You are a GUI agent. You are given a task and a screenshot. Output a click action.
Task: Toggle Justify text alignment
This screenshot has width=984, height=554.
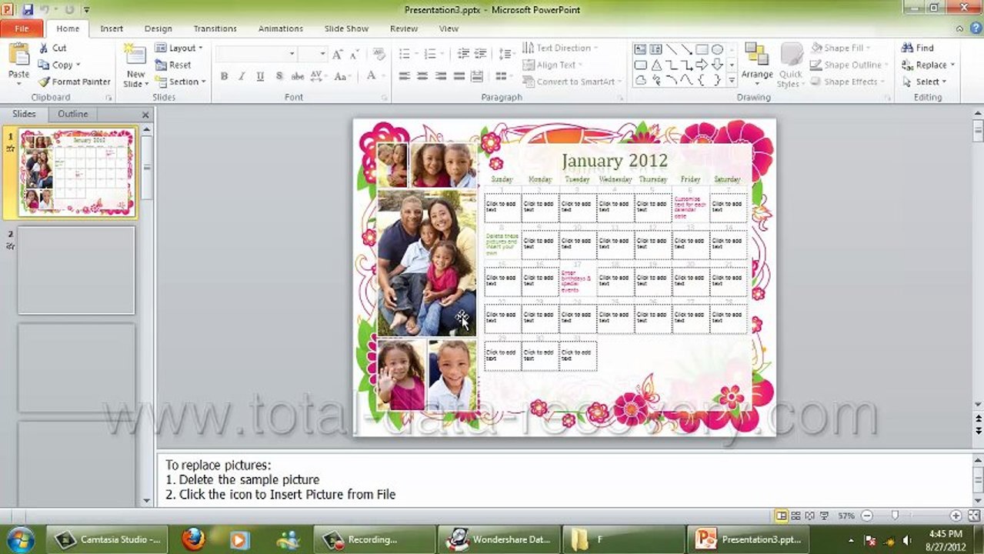pos(459,76)
